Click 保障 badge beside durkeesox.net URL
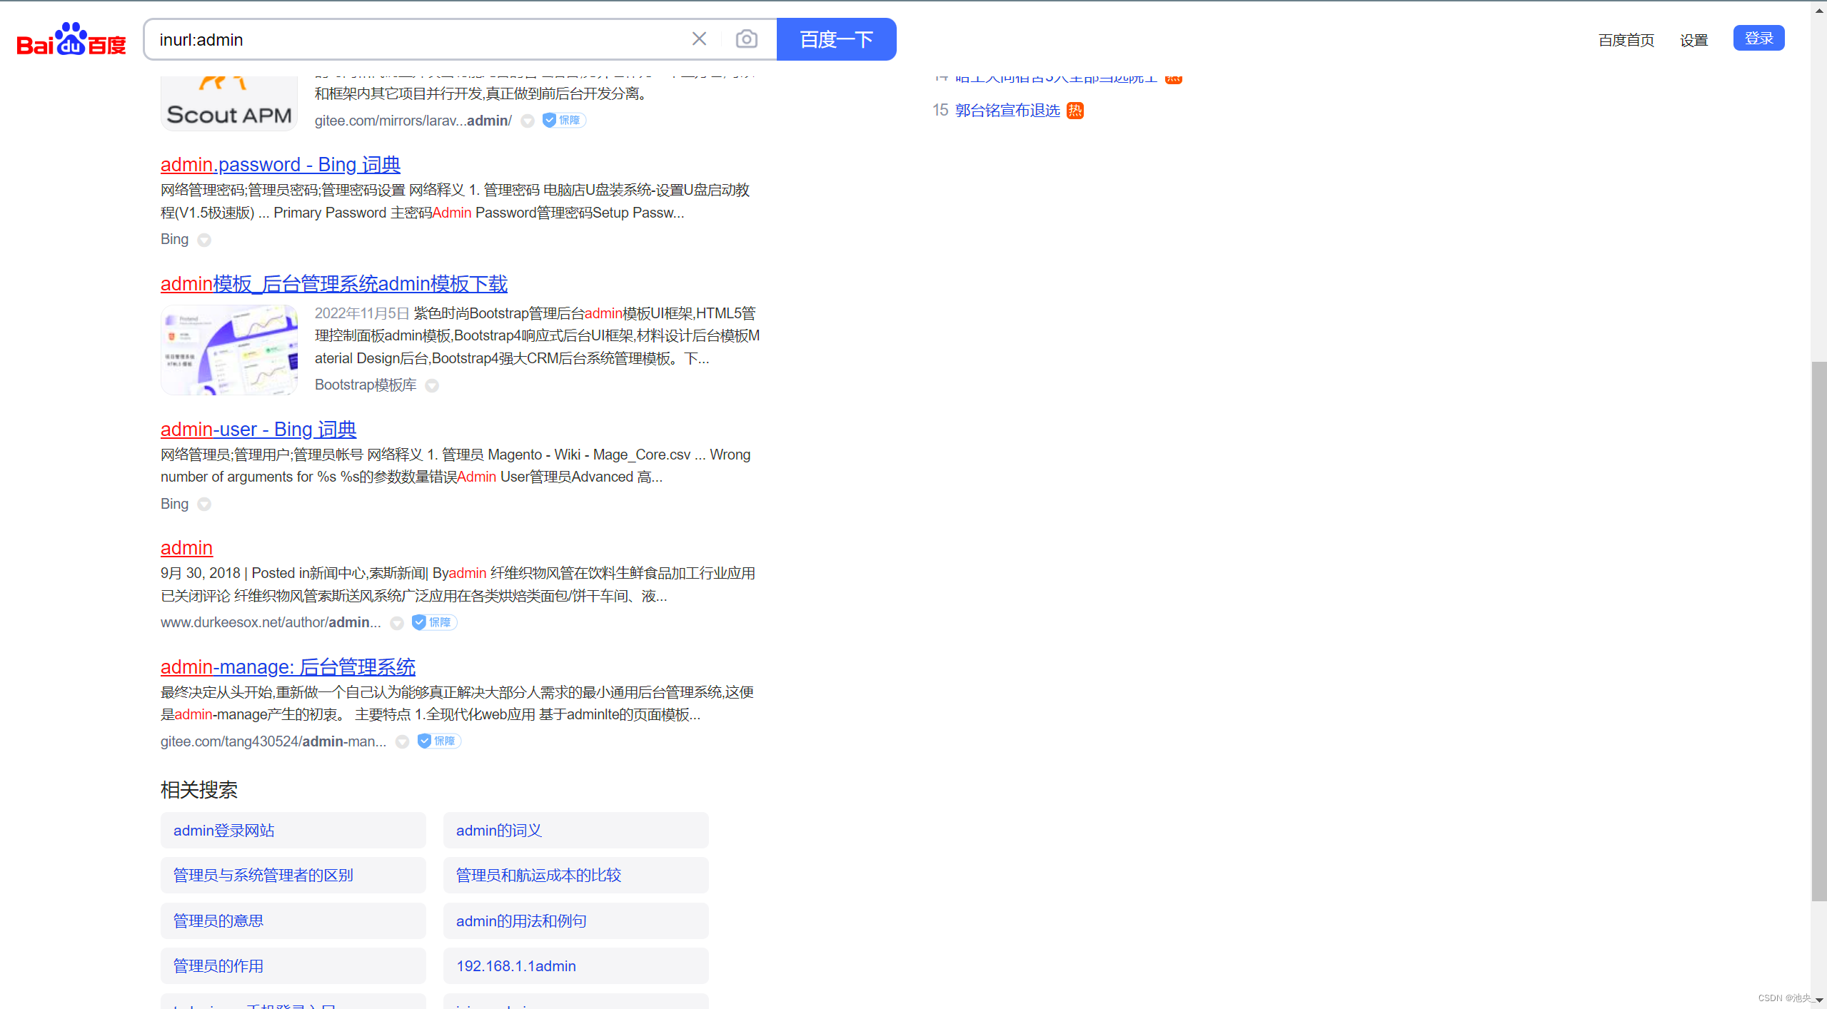Viewport: 1827px width, 1009px height. 434,622
